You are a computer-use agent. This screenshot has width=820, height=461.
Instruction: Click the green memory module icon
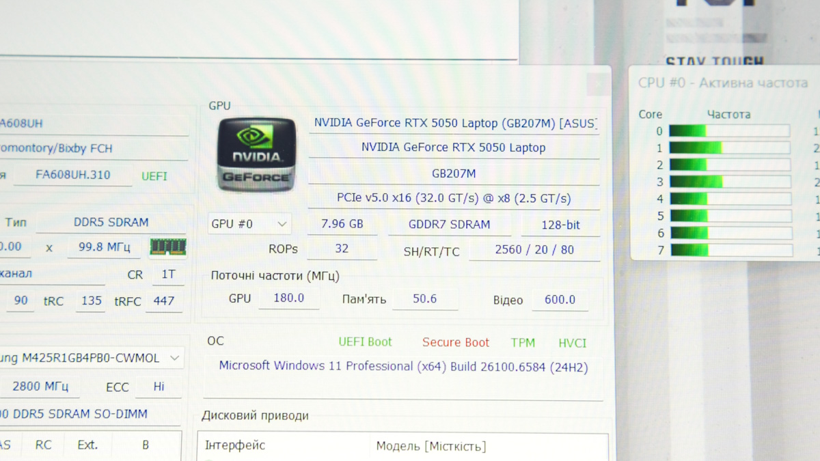[x=168, y=247]
